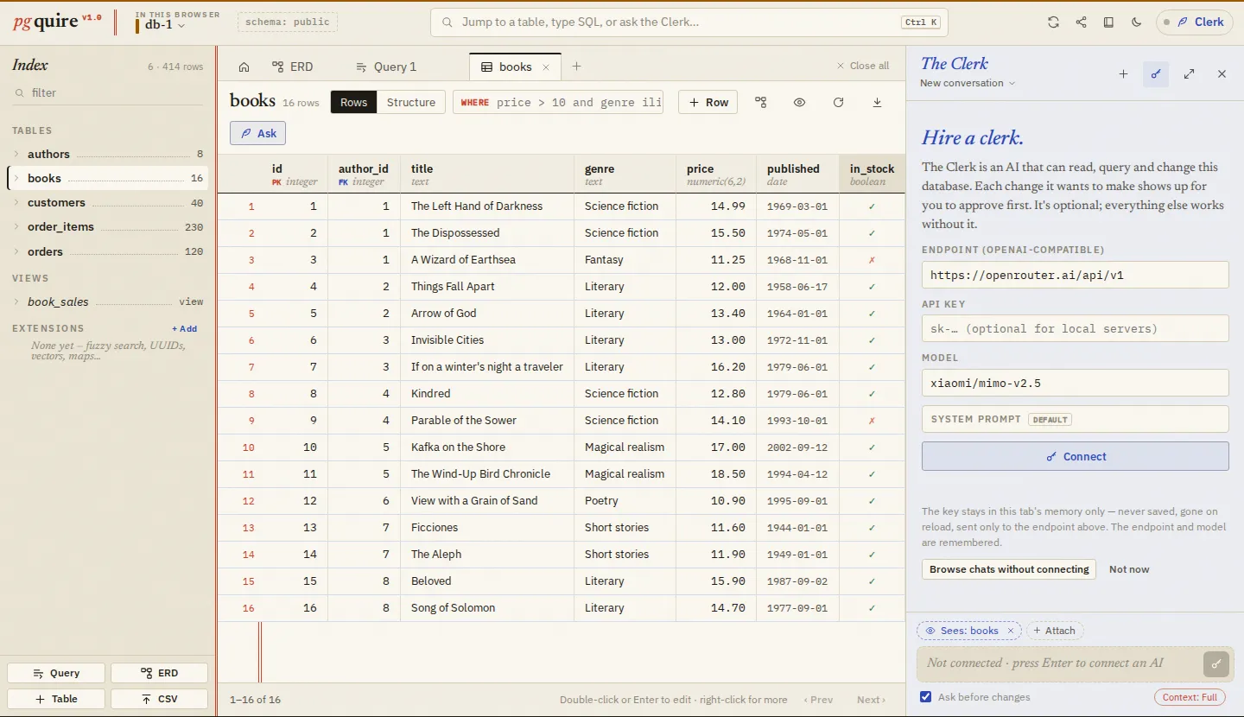The image size is (1244, 717).
Task: Click the send key icon in chat box
Action: (x=1215, y=663)
